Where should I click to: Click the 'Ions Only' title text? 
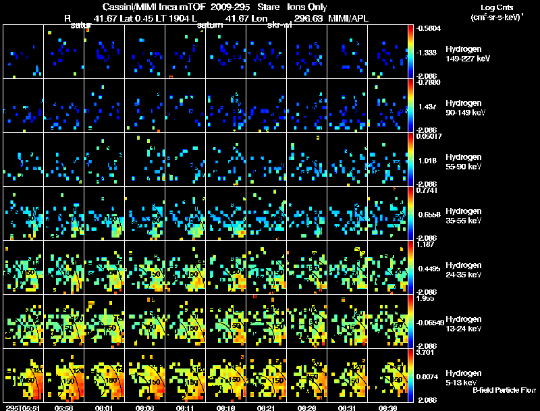307,7
